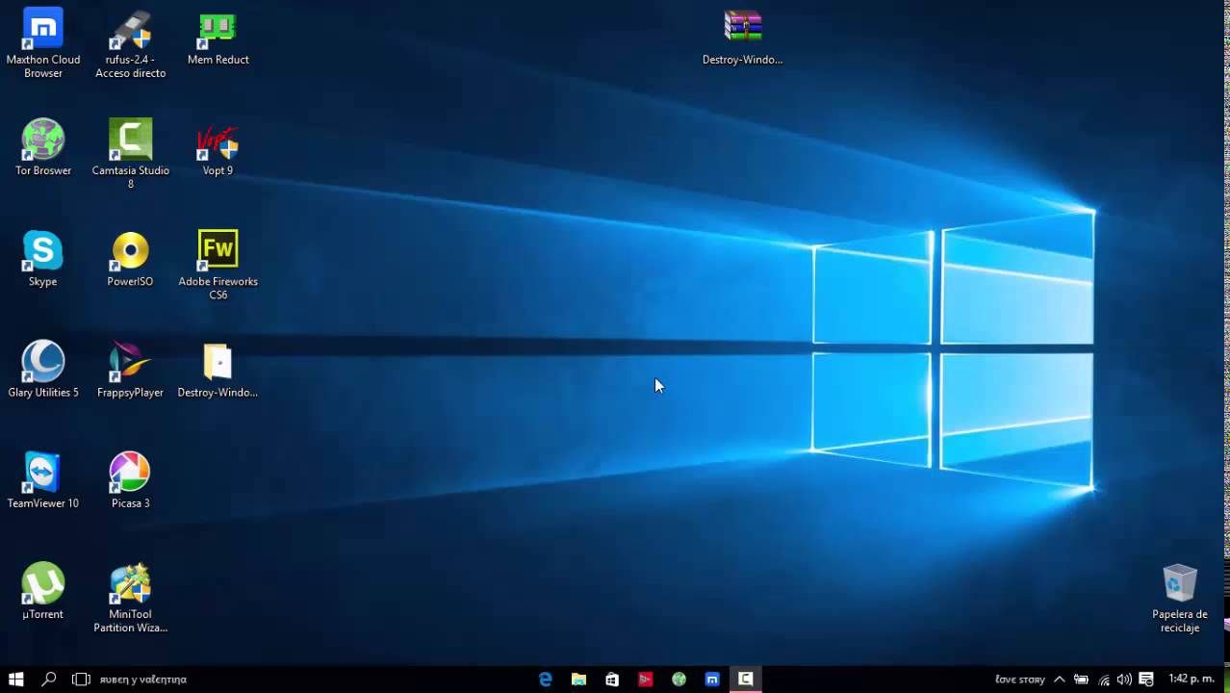
Task: Open File Explorer from taskbar
Action: pyautogui.click(x=578, y=679)
